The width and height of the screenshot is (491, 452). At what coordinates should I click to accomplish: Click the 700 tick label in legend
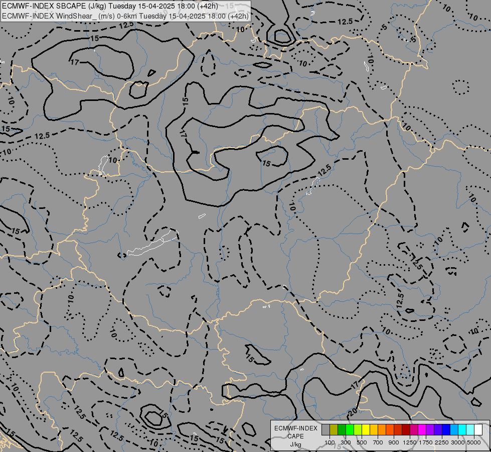tap(378, 442)
